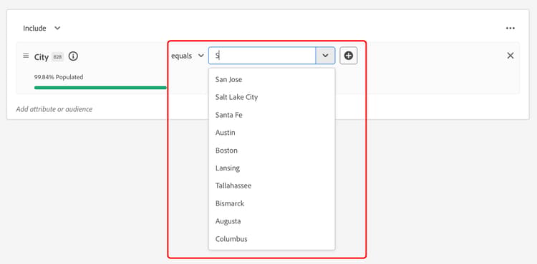The width and height of the screenshot is (537, 264).
Task: Click the 828 type badge beside City
Action: click(57, 57)
